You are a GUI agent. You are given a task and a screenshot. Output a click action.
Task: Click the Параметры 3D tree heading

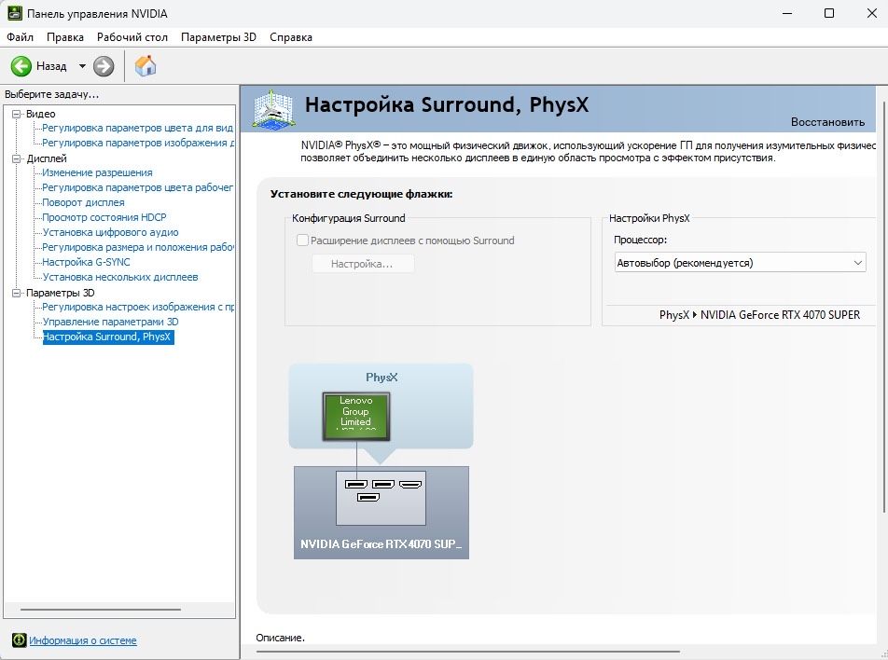[60, 293]
